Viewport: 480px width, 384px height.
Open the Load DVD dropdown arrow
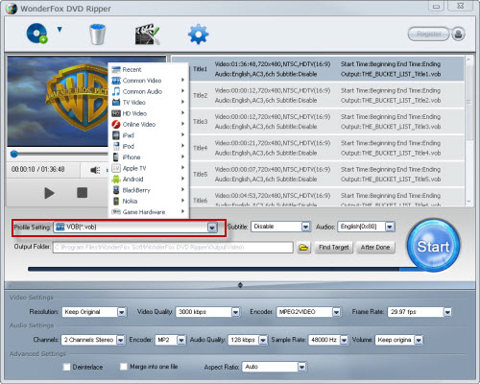(60, 30)
